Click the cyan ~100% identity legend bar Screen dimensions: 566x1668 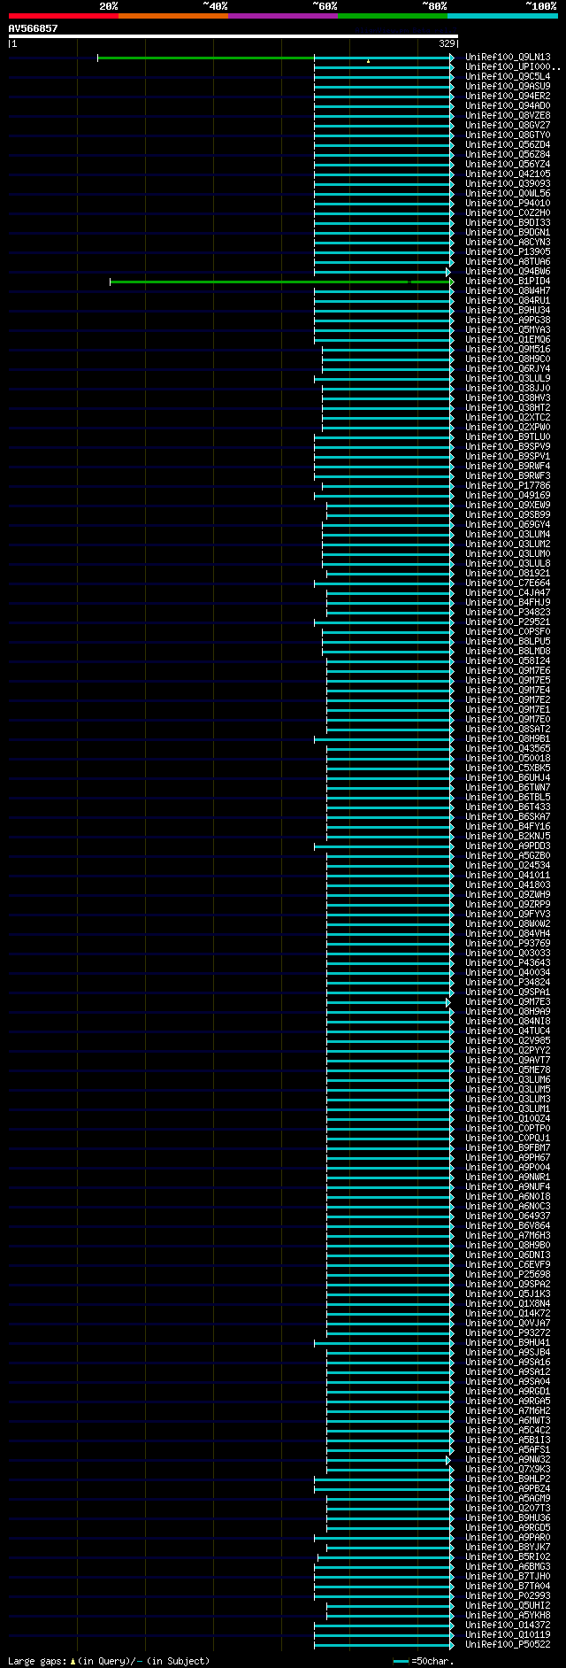click(x=502, y=16)
